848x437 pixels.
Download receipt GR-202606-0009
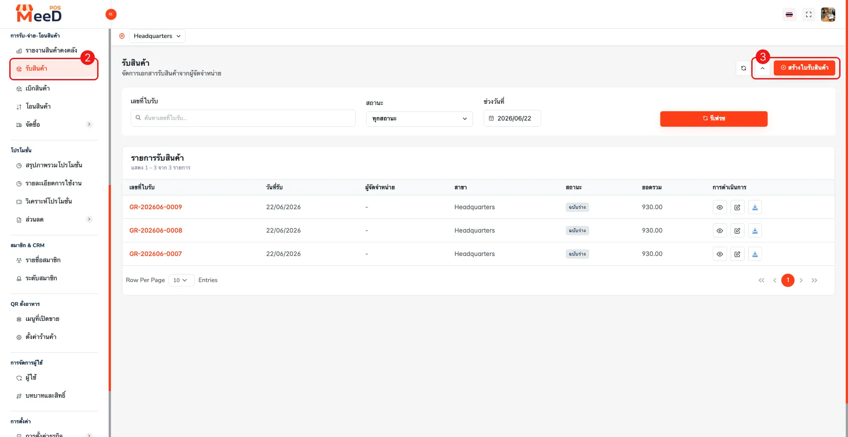pyautogui.click(x=755, y=207)
